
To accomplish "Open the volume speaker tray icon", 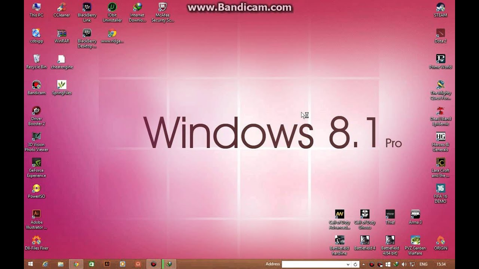I will pyautogui.click(x=404, y=264).
